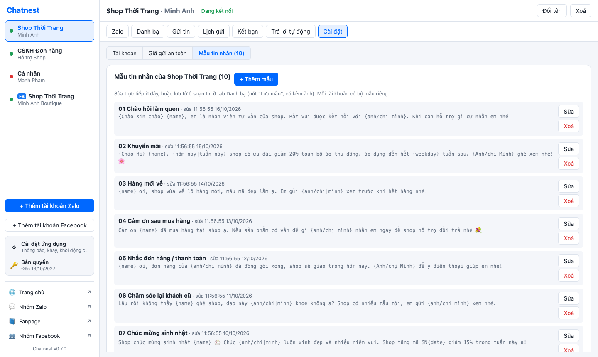Edit template 01 Chào hỏi làm quen
598x357 pixels.
coord(569,112)
